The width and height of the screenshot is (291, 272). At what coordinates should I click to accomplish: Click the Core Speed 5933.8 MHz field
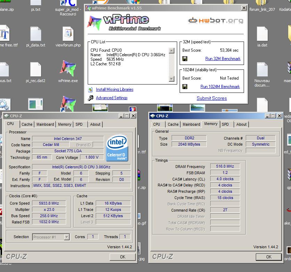click(x=49, y=203)
